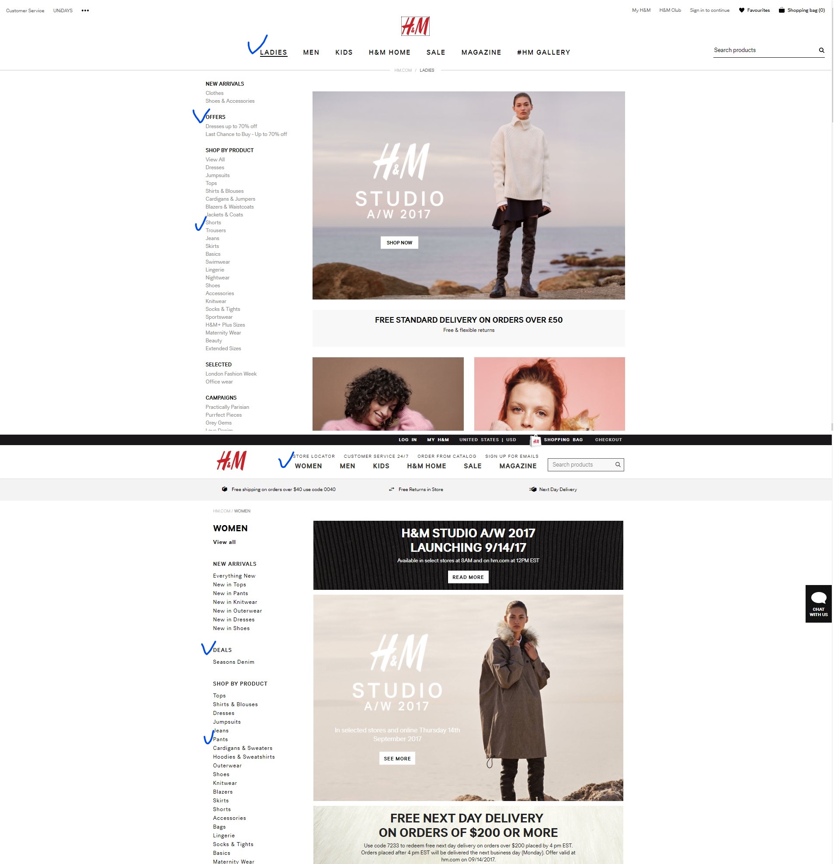
Task: Open Clothes under NEW ARRIVALS
Action: tap(214, 93)
